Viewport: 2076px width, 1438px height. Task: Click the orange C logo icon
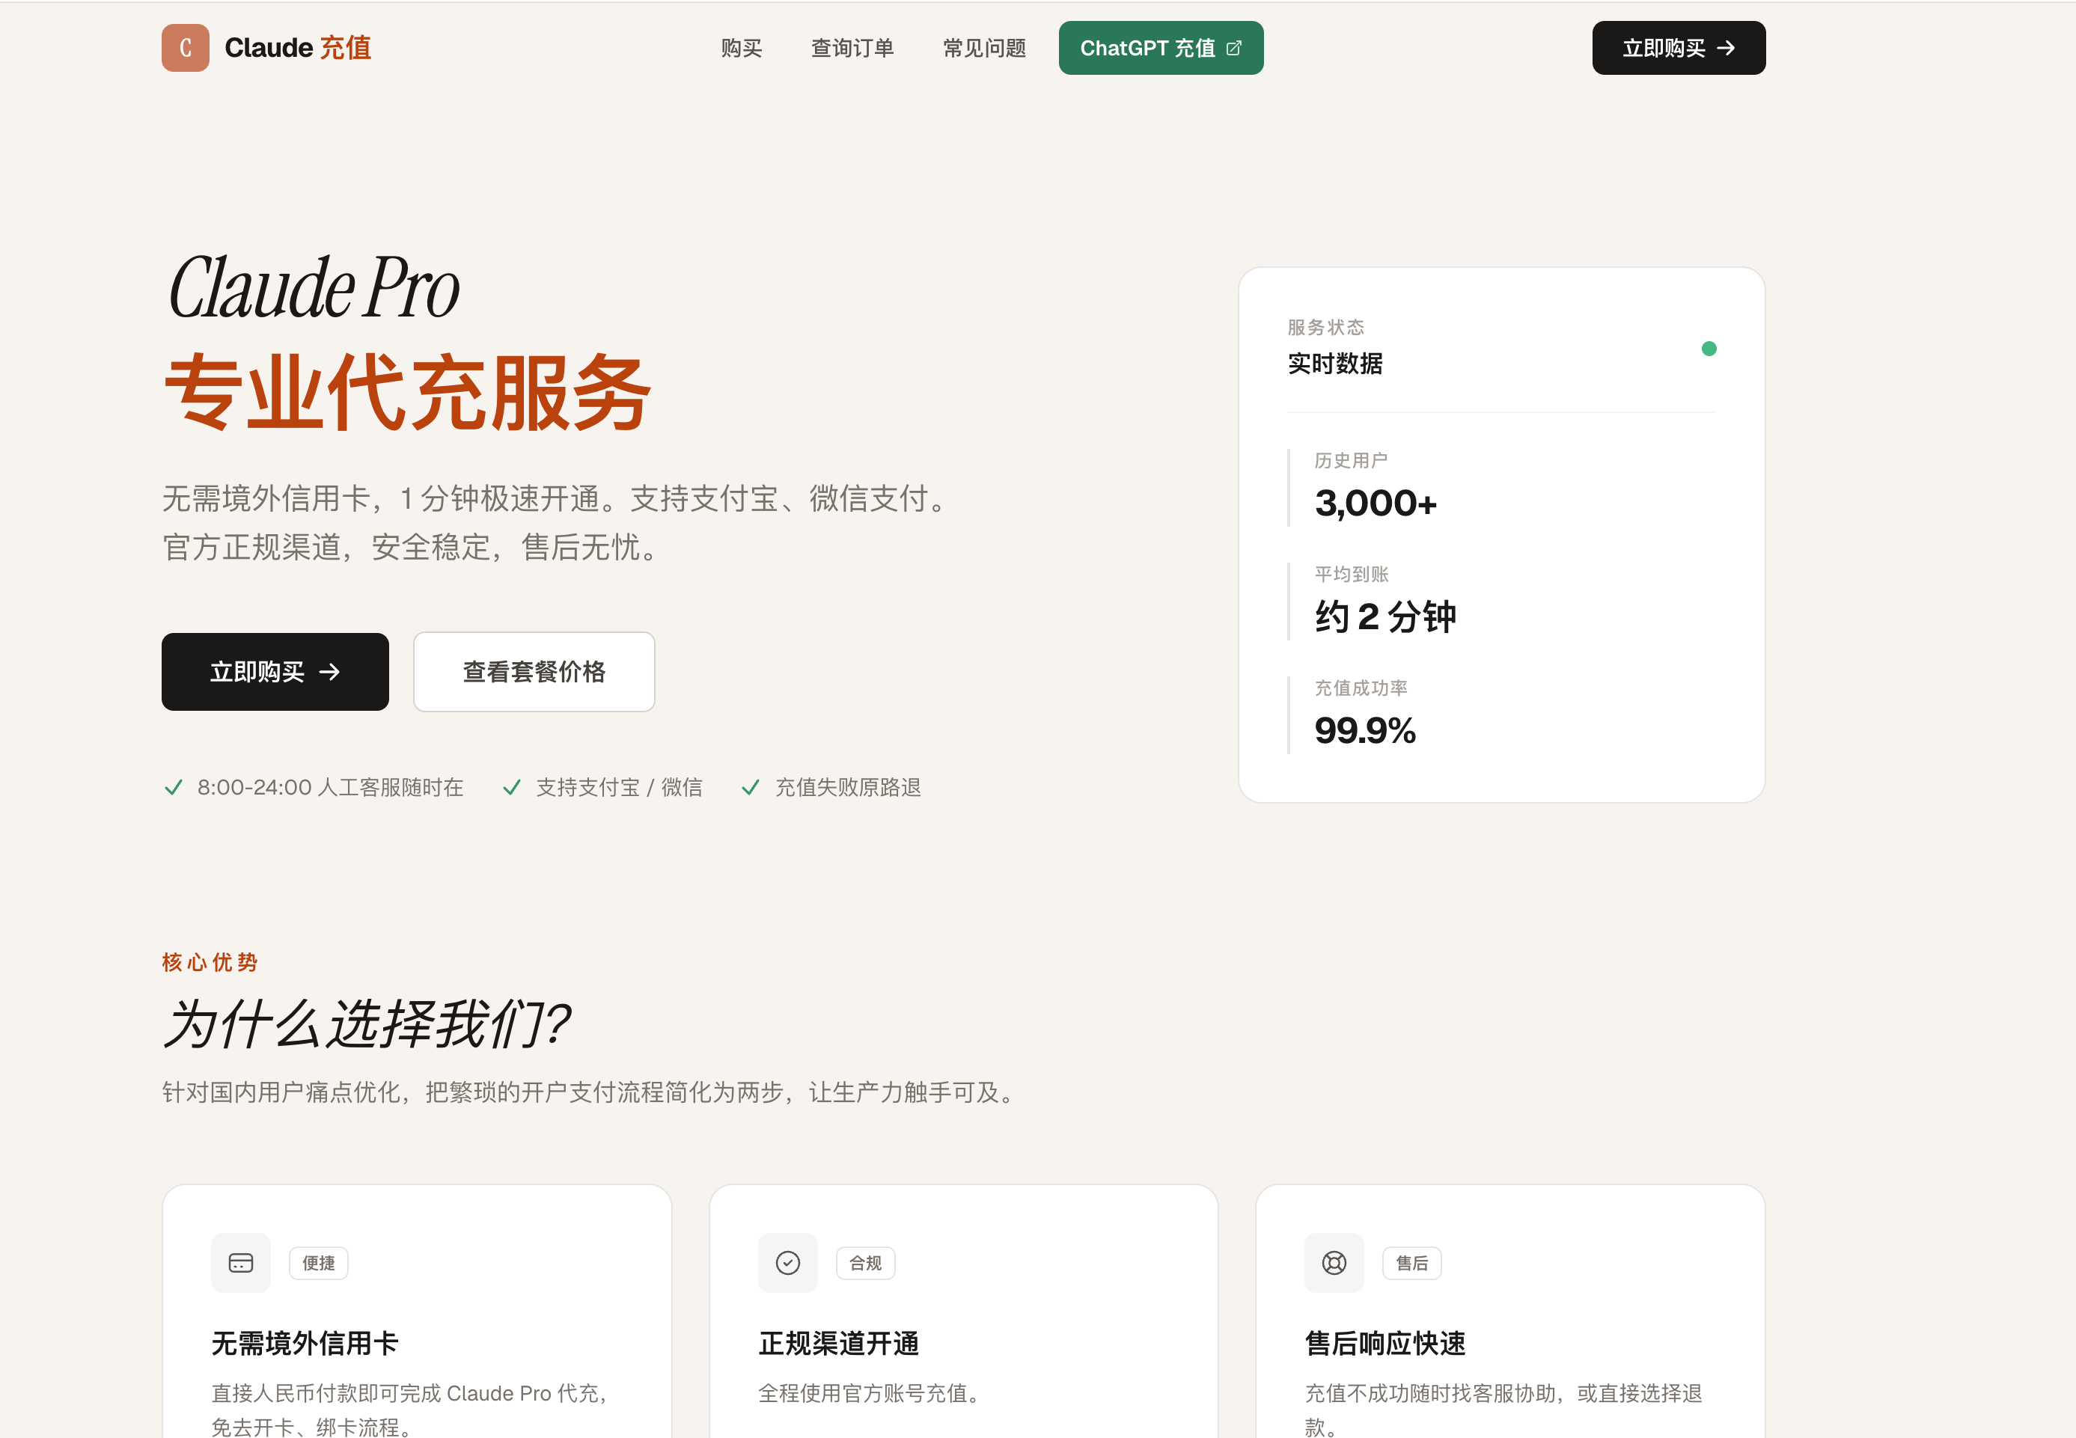tap(186, 48)
